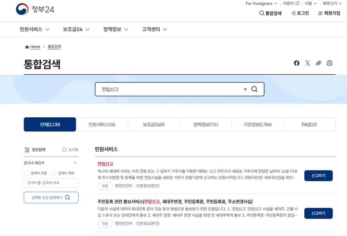347x236 pixels.
Task: Click 신고하기 for 주민등록 관련 통보서비스
Action: (318, 213)
